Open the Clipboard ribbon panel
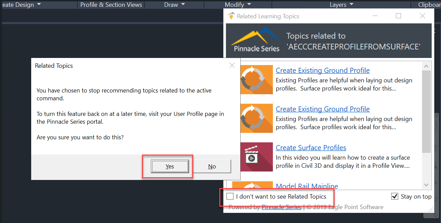This screenshot has width=441, height=223. tap(429, 5)
